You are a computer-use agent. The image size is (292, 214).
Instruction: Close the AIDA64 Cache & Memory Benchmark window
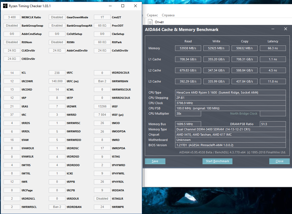(x=285, y=29)
